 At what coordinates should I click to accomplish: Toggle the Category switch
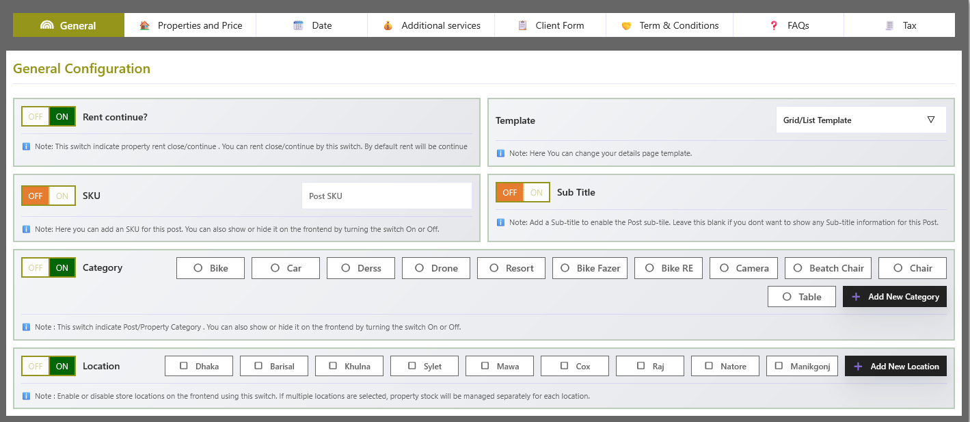(49, 267)
